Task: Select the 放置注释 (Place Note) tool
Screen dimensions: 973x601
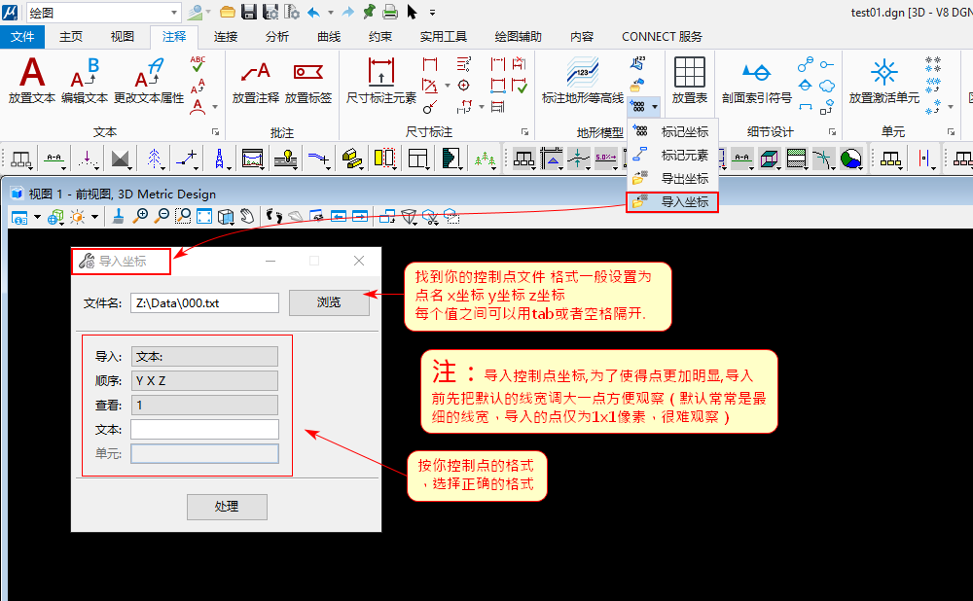Action: click(x=256, y=80)
